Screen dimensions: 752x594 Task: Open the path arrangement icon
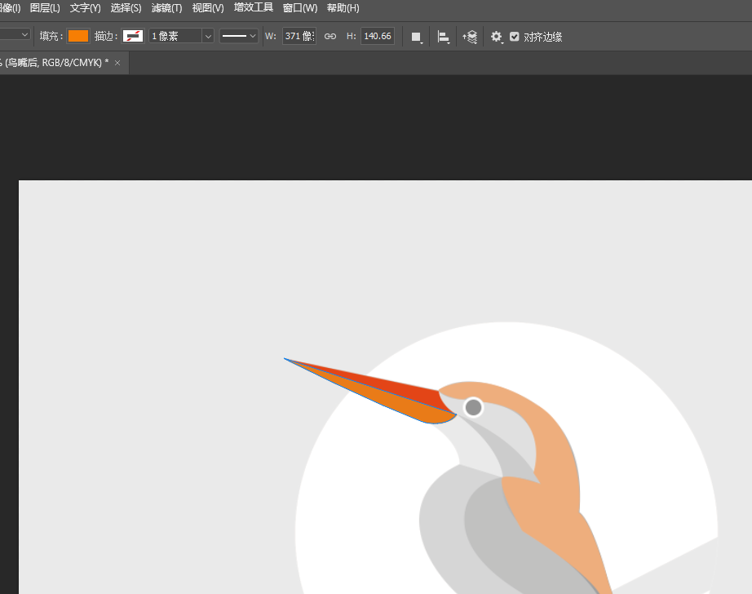470,37
